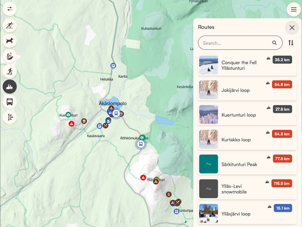Image resolution: width=302 pixels, height=227 pixels.
Task: Choose the winter biking activity icon
Action: click(x=10, y=56)
